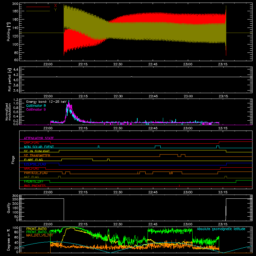Click the 23:15 tick under the Roll period plot
The height and width of the screenshot is (256, 256).
point(223,96)
